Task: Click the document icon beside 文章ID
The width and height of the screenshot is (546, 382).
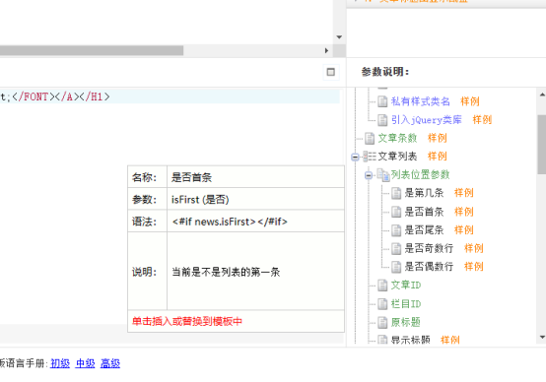Action: (382, 286)
